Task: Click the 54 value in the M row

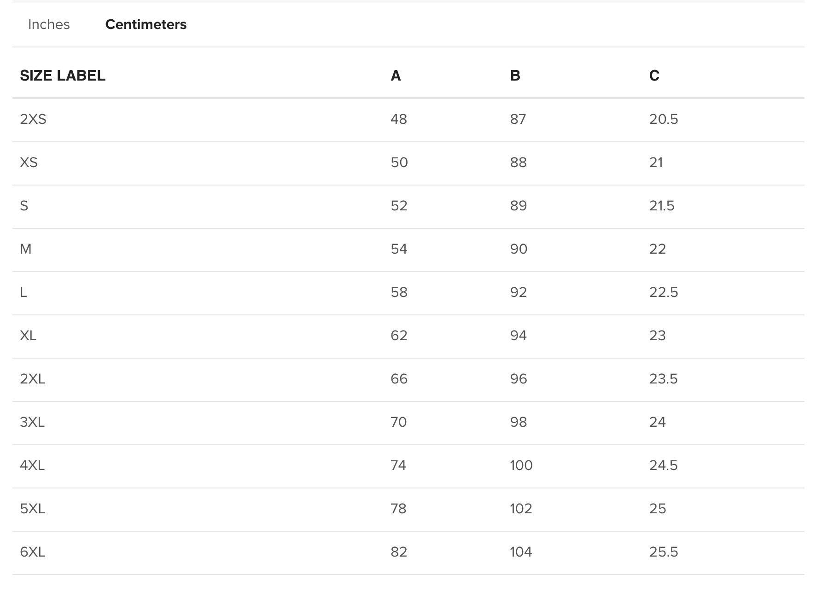Action: pyautogui.click(x=399, y=249)
